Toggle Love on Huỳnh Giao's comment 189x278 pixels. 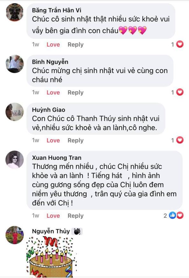tap(53, 140)
